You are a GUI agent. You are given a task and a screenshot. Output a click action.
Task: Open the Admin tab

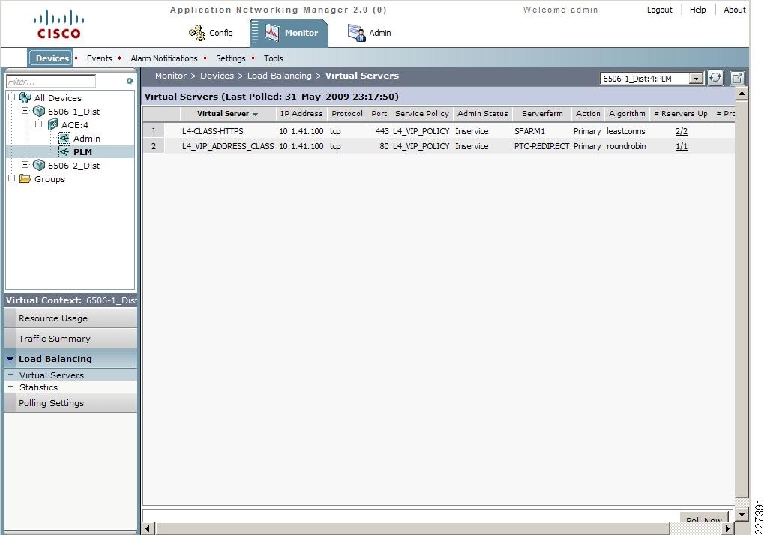370,33
